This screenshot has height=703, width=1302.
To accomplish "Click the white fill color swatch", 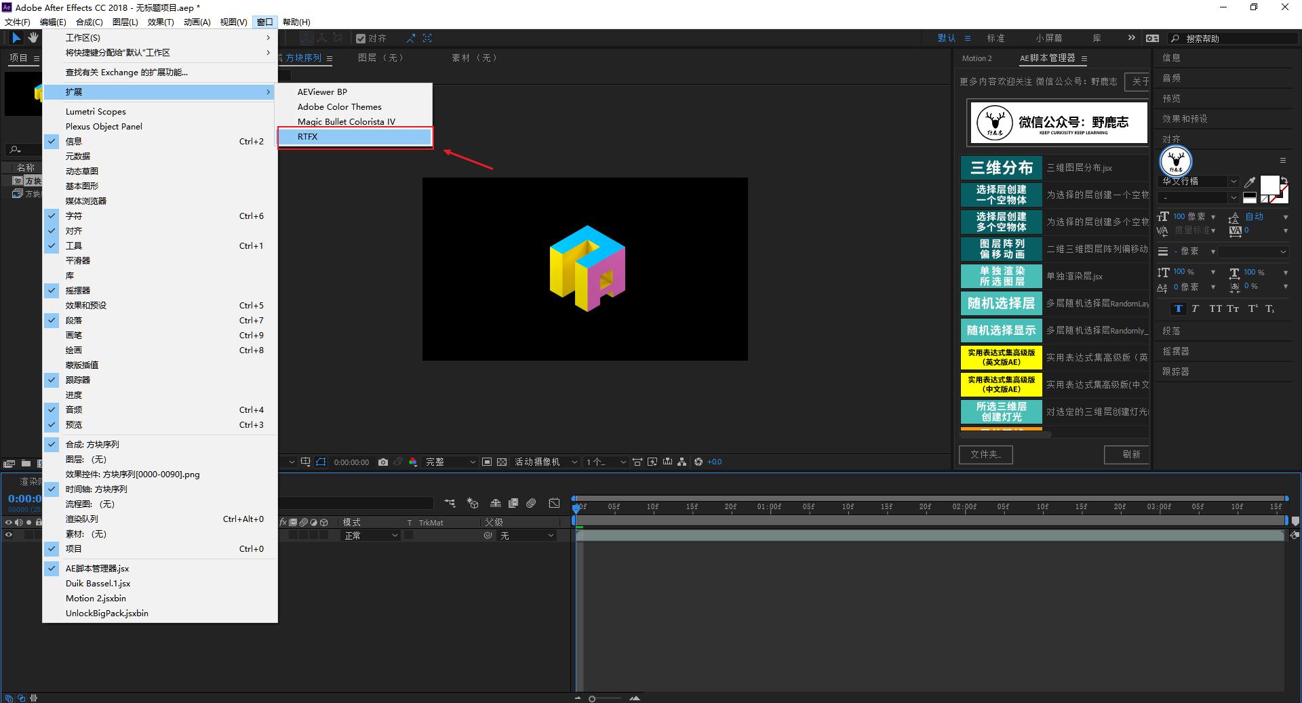I will (1269, 184).
